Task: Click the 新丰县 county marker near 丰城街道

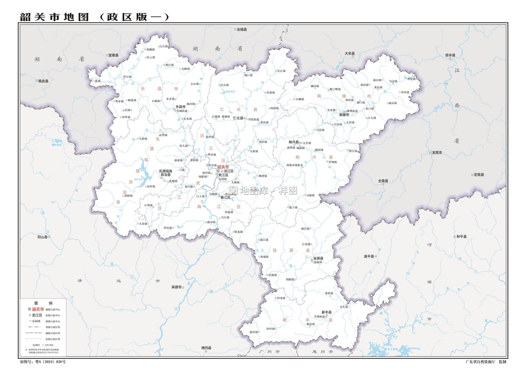Action: tap(327, 315)
